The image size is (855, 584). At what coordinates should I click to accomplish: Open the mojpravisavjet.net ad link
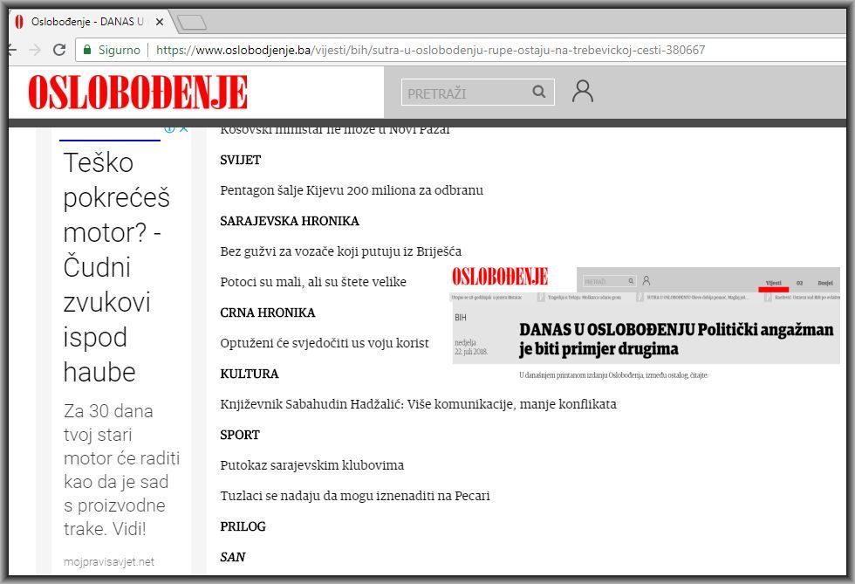109,561
